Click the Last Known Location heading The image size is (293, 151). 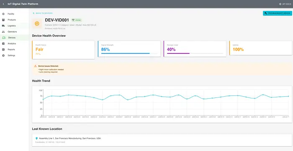(47, 129)
